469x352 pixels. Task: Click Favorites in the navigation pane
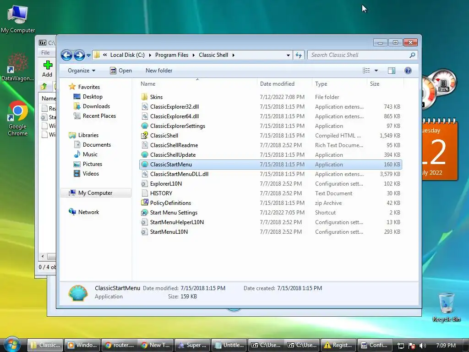click(x=89, y=87)
